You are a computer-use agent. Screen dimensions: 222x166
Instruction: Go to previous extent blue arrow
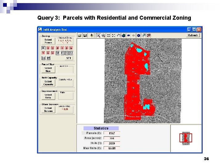(x=129, y=35)
